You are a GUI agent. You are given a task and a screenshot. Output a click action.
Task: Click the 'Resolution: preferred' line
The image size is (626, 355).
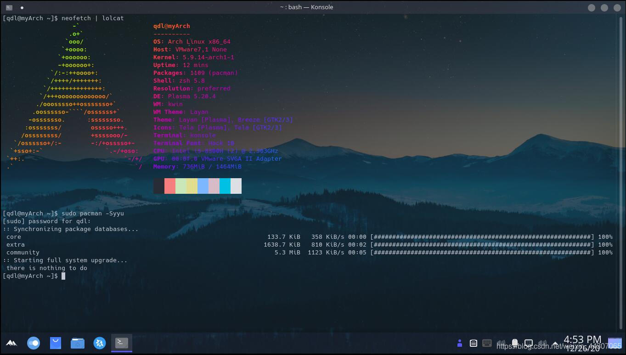tap(192, 88)
